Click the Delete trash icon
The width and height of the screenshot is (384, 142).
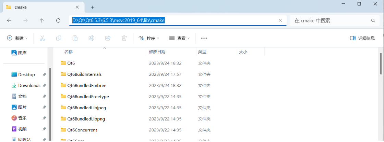click(x=124, y=38)
